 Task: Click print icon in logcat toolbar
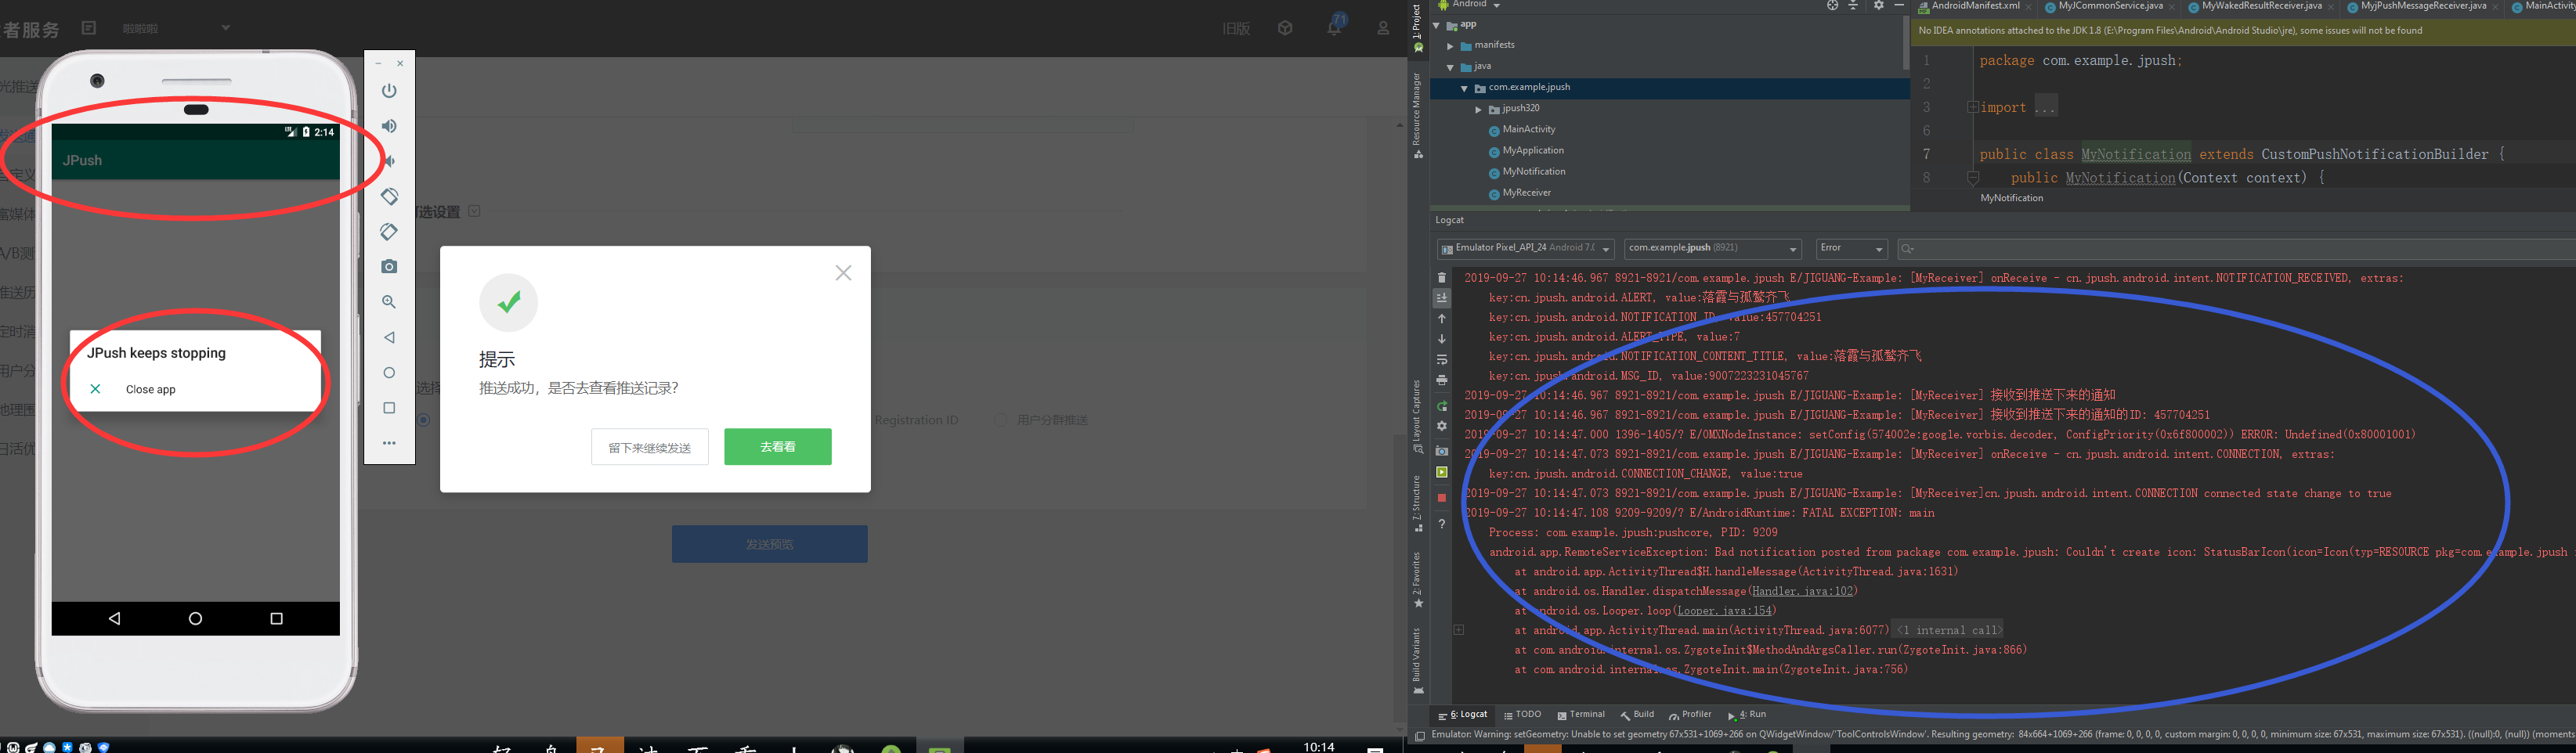click(x=1441, y=380)
